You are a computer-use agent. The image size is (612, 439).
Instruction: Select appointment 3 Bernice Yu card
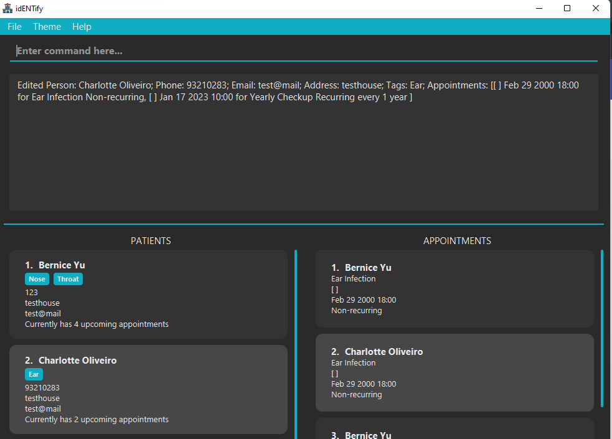pos(454,428)
